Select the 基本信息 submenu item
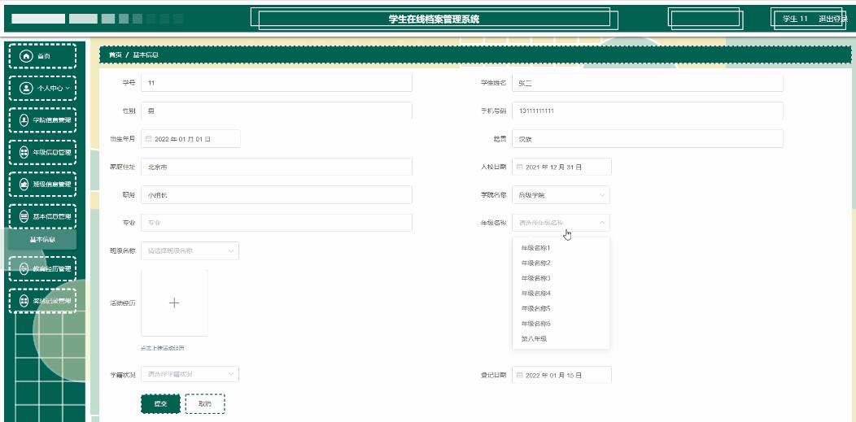Screen dimensions: 856x422 tap(42, 239)
